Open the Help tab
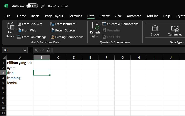 click(x=167, y=16)
